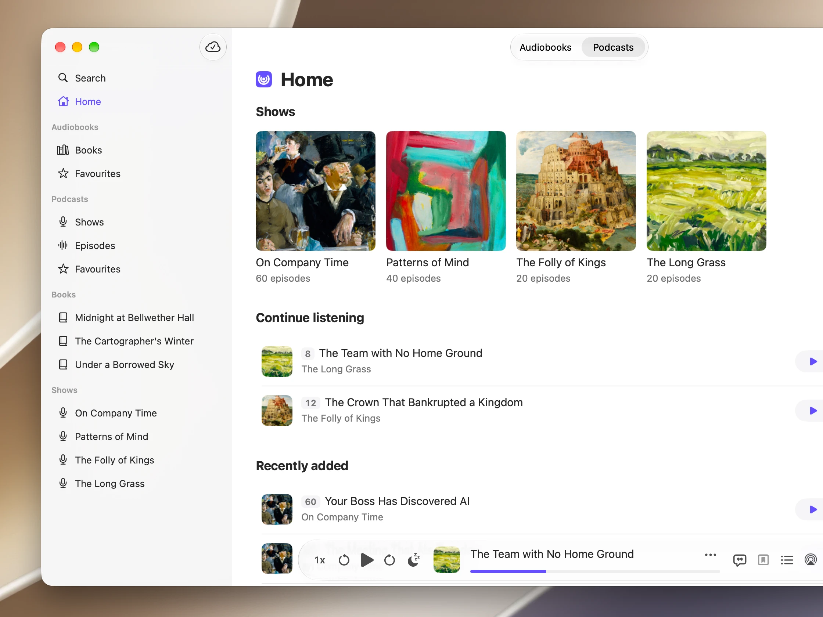Skip forward in the player bar
The width and height of the screenshot is (823, 617).
389,560
